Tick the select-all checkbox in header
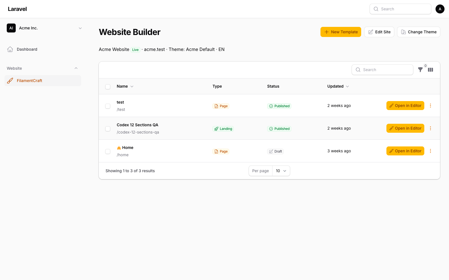The width and height of the screenshot is (449, 280). click(108, 87)
